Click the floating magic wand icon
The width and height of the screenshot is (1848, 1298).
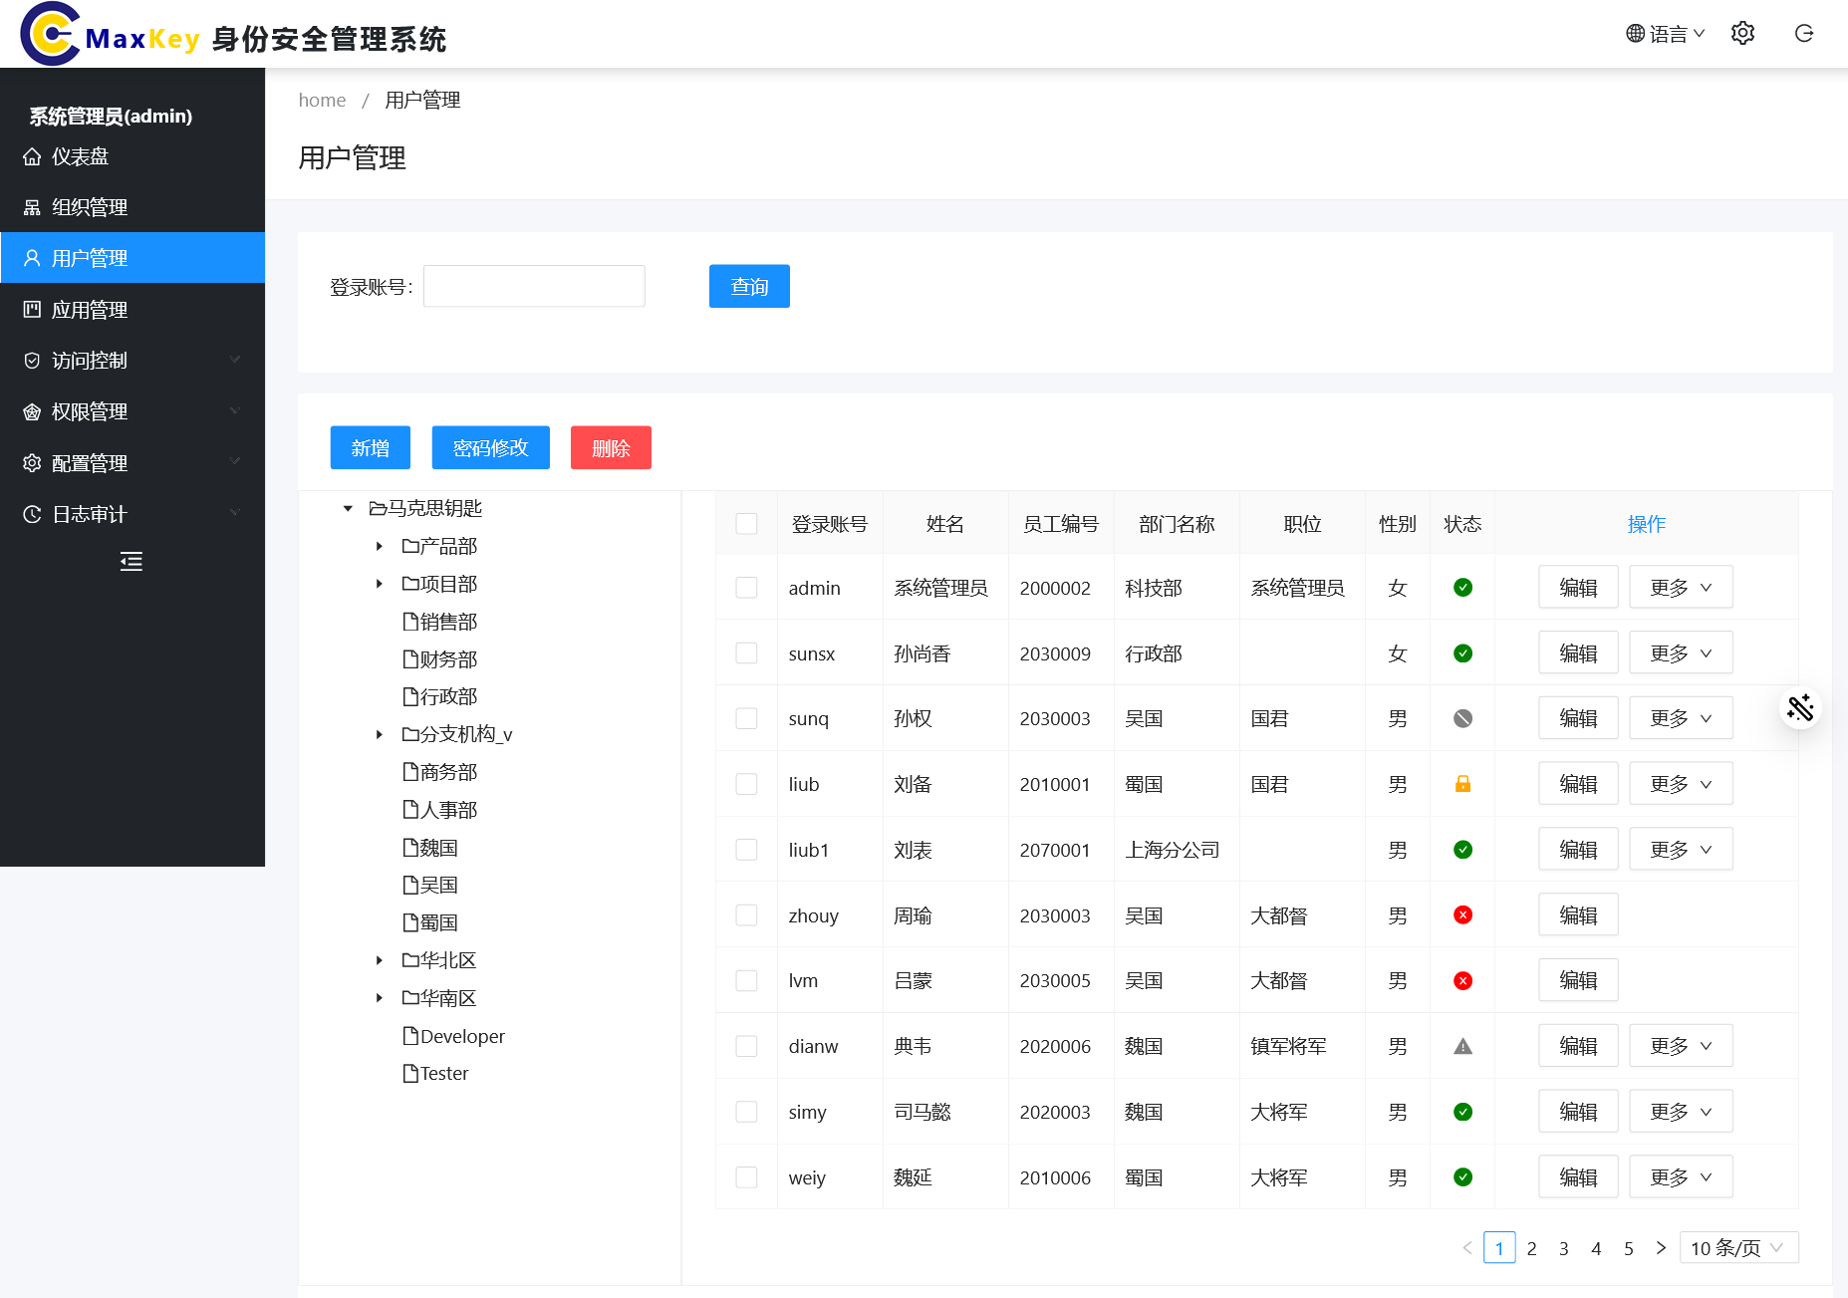point(1800,708)
